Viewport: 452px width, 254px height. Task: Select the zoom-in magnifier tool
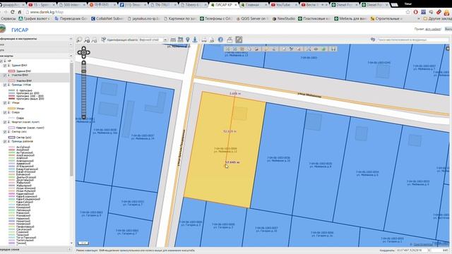click(79, 40)
